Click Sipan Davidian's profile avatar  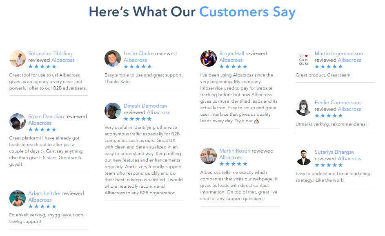pos(18,121)
